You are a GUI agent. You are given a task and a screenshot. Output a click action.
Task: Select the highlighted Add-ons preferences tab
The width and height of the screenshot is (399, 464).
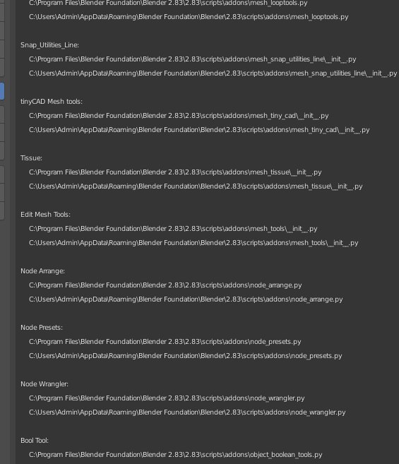click(x=2, y=91)
